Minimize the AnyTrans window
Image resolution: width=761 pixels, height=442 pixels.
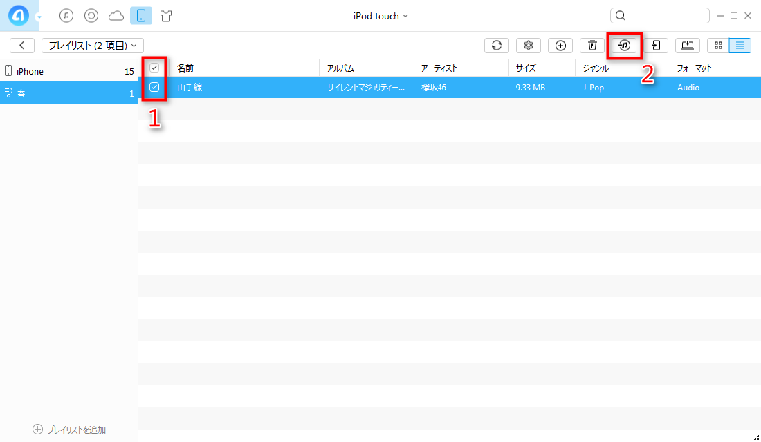[x=719, y=16]
